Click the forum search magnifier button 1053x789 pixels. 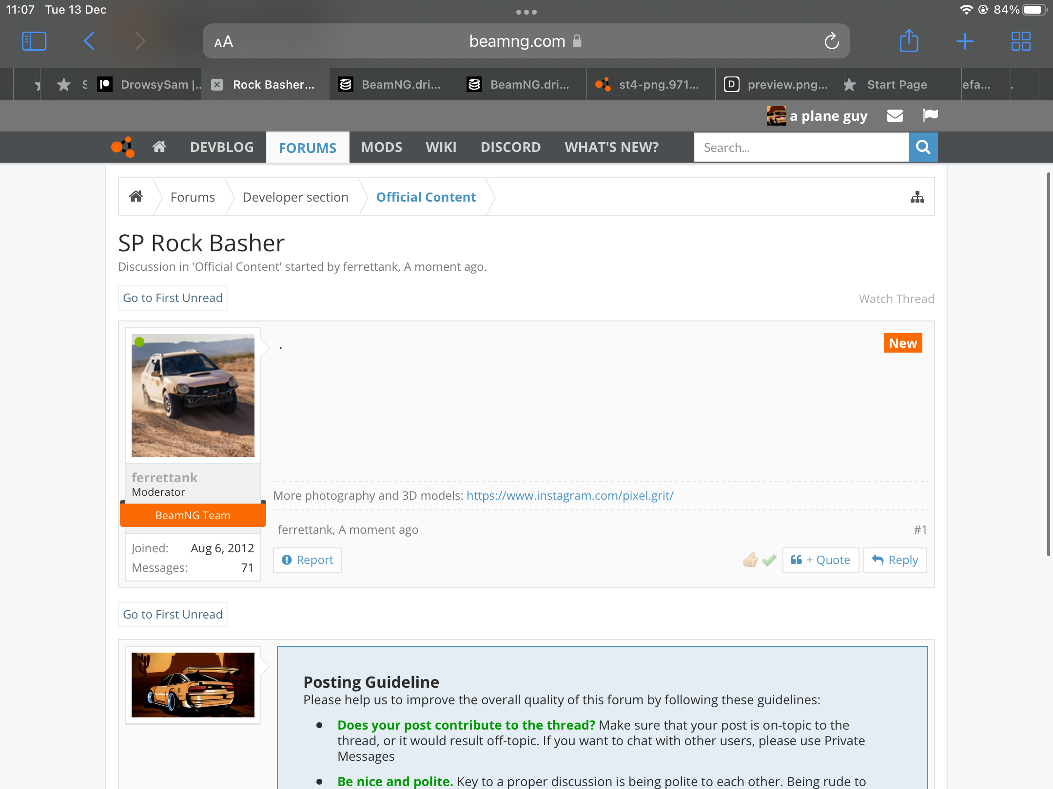click(x=923, y=147)
